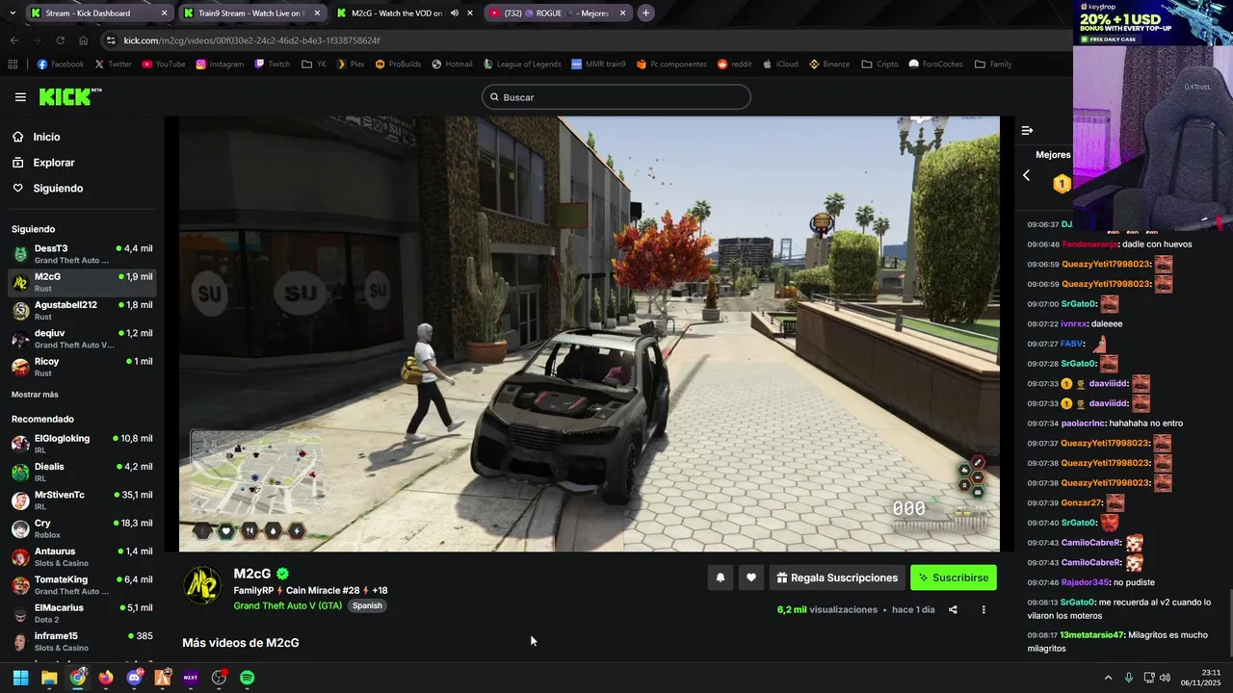Open the site information icon in address bar
This screenshot has width=1233, height=693.
[112, 40]
